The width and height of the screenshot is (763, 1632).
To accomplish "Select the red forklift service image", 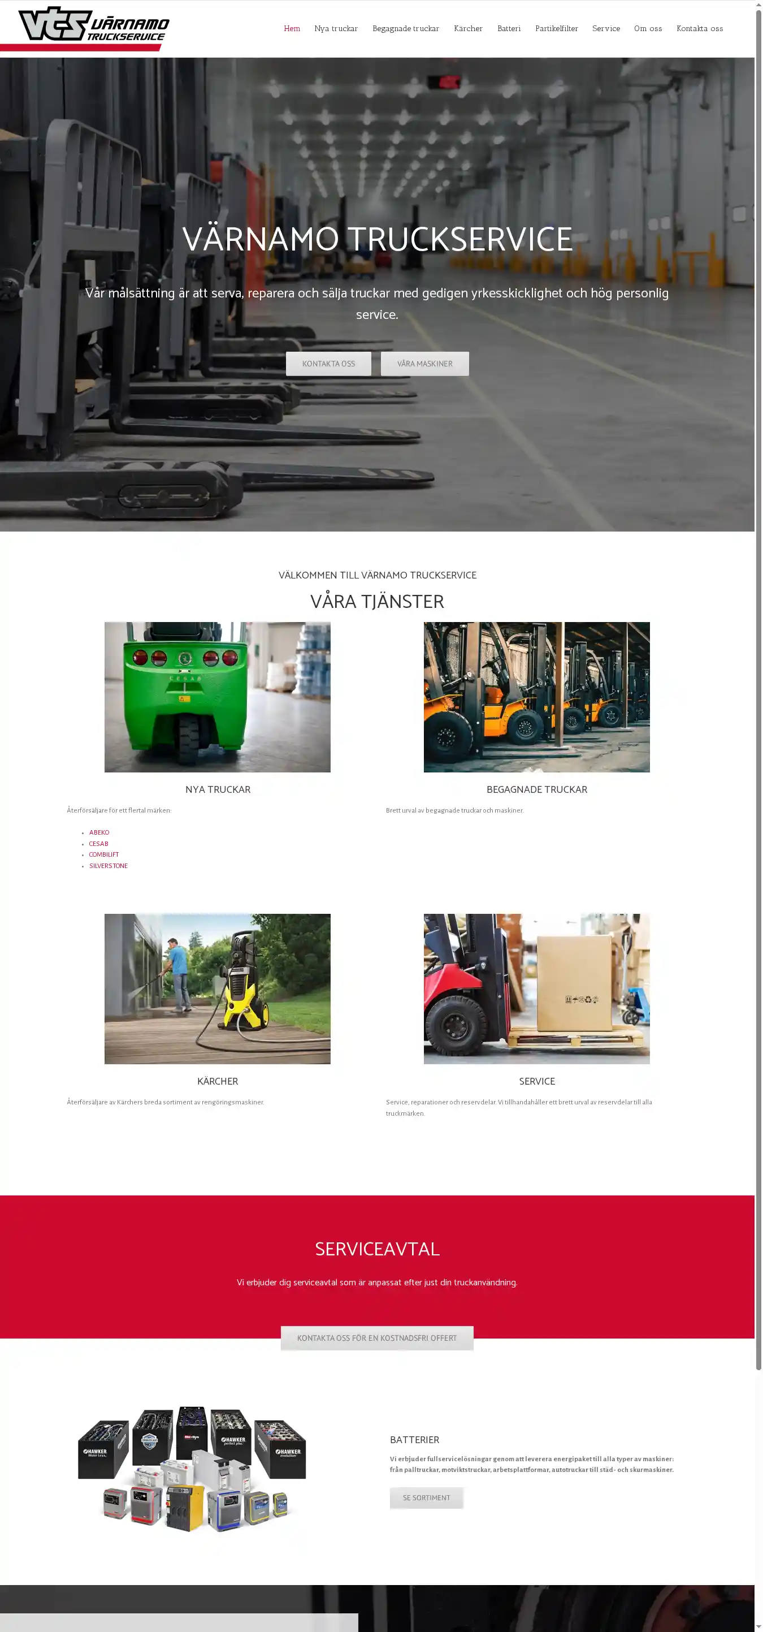I will point(536,988).
